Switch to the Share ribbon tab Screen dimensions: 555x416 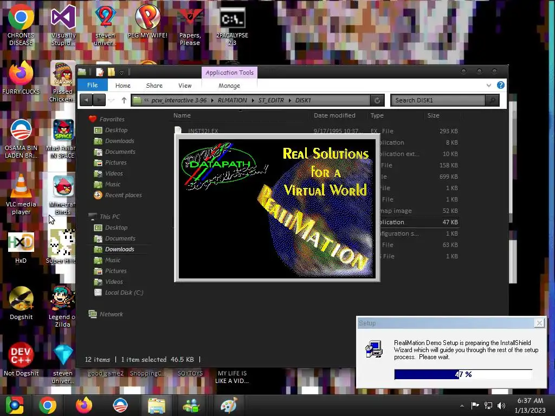click(154, 86)
